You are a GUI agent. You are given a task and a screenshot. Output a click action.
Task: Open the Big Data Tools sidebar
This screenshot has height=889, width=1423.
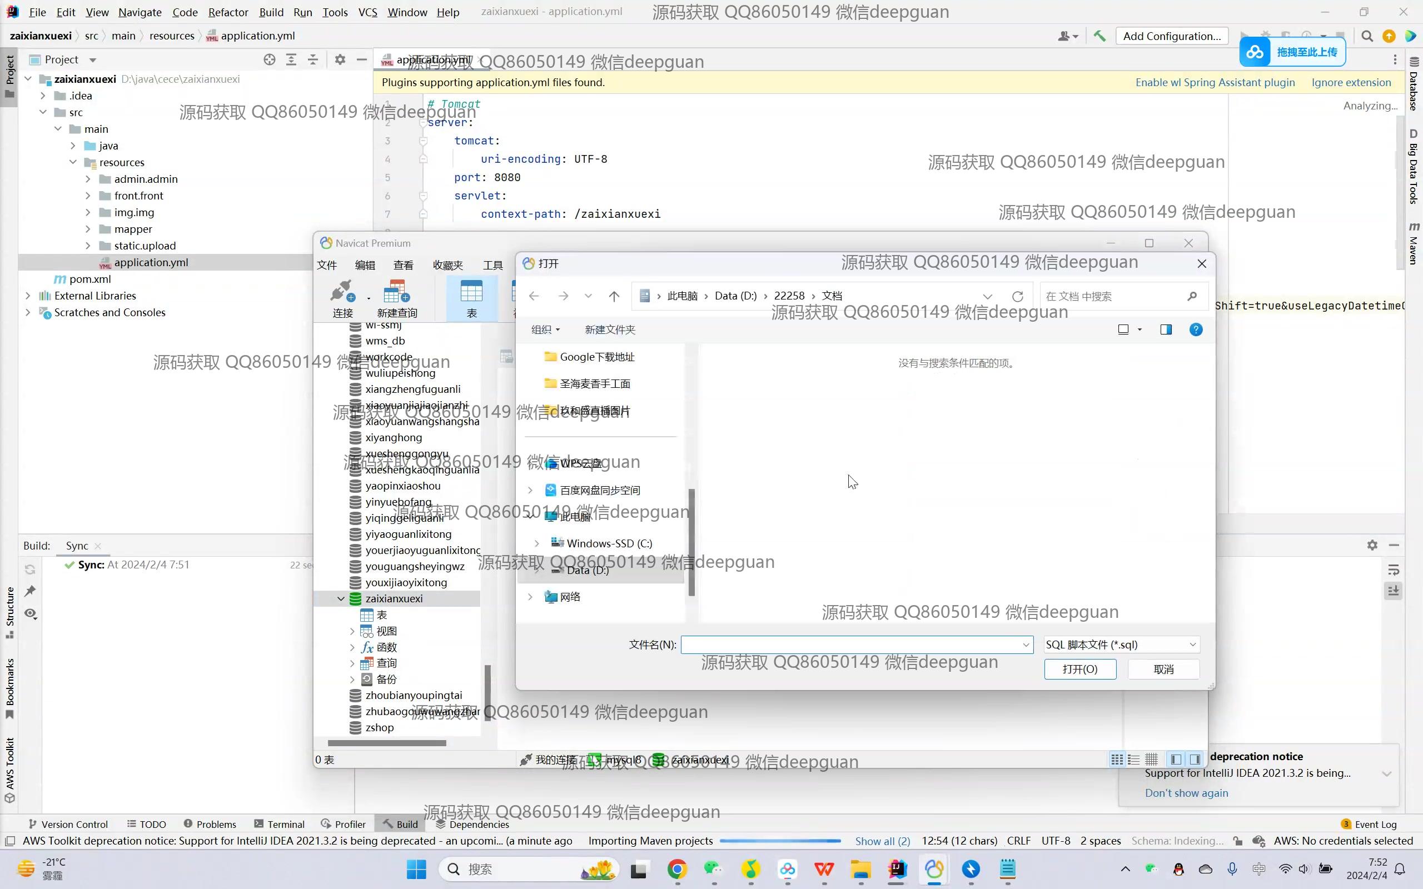1414,166
